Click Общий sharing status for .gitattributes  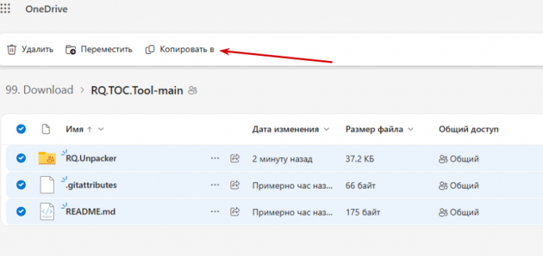click(459, 186)
